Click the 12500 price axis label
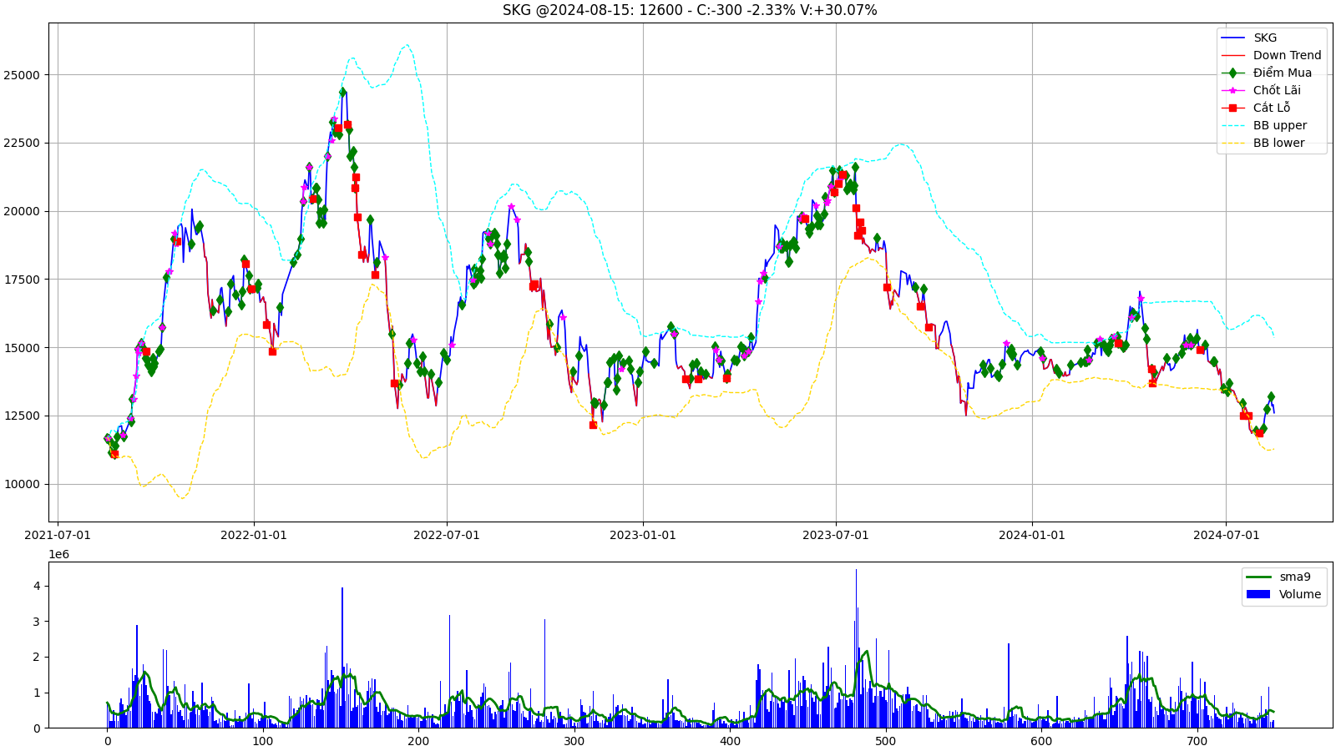Image resolution: width=1336 pixels, height=751 pixels. pyautogui.click(x=21, y=416)
